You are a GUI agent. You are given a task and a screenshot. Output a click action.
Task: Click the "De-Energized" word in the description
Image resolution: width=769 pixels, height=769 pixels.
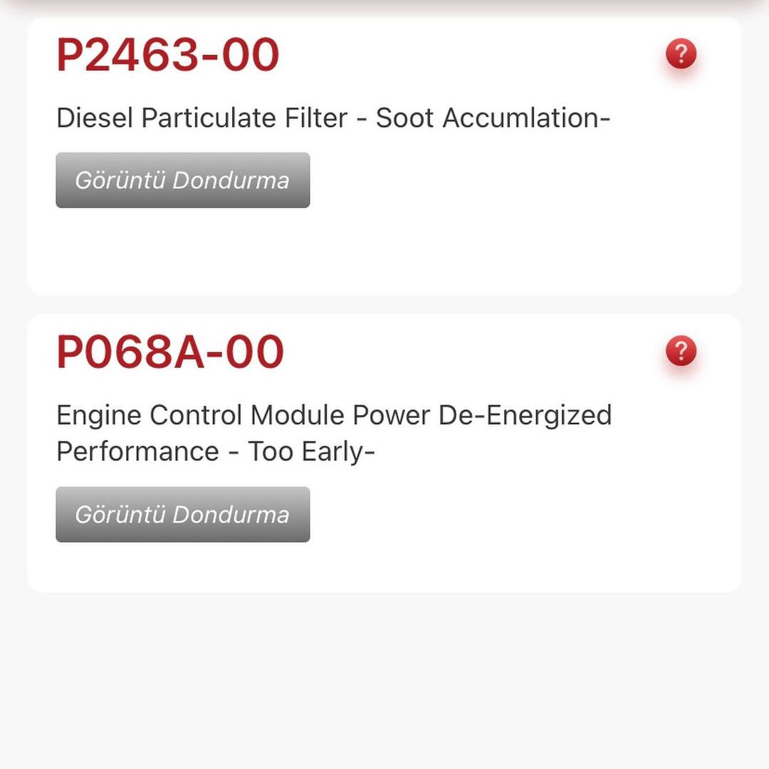point(525,415)
